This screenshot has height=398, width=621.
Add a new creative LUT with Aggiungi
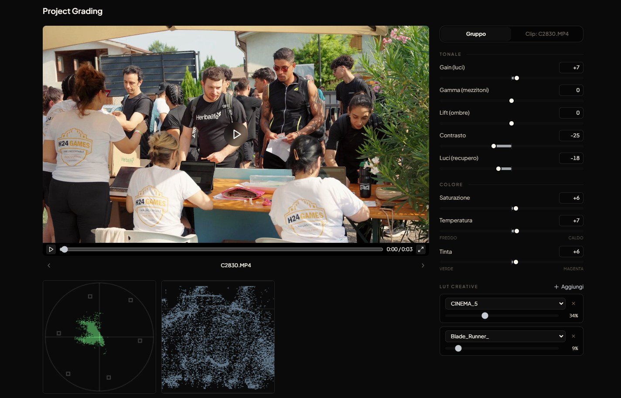pos(569,287)
